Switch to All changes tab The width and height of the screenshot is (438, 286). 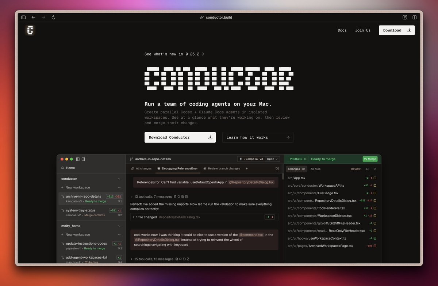pos(141,169)
